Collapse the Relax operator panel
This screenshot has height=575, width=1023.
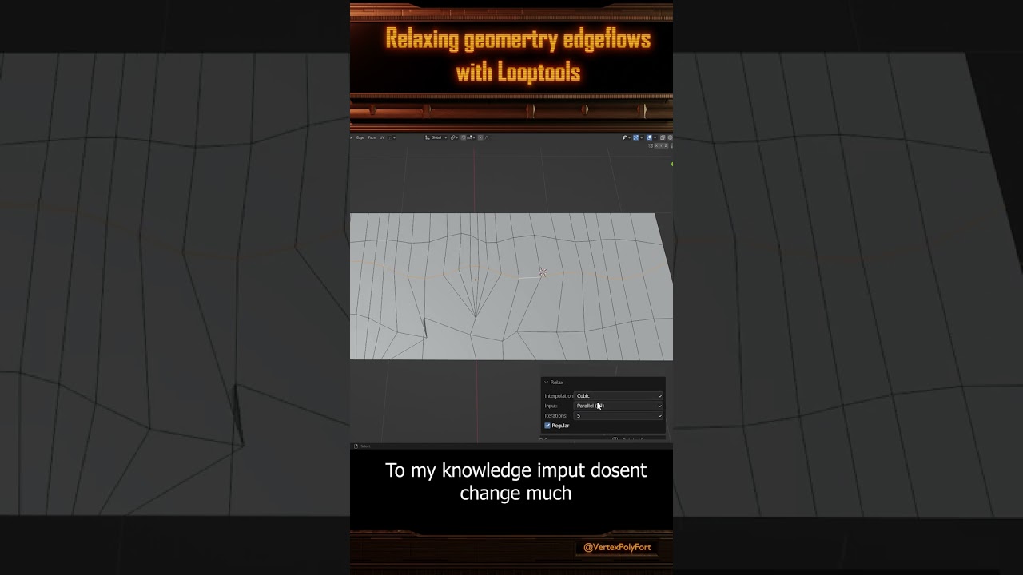click(547, 383)
